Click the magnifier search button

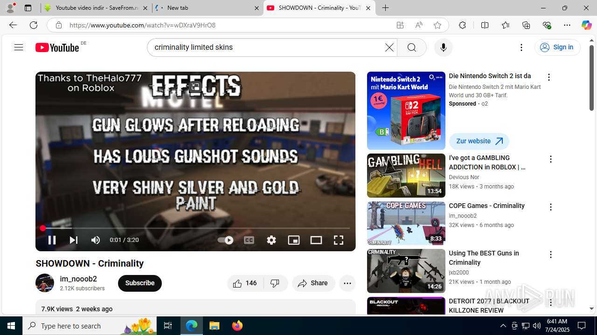[x=411, y=47]
